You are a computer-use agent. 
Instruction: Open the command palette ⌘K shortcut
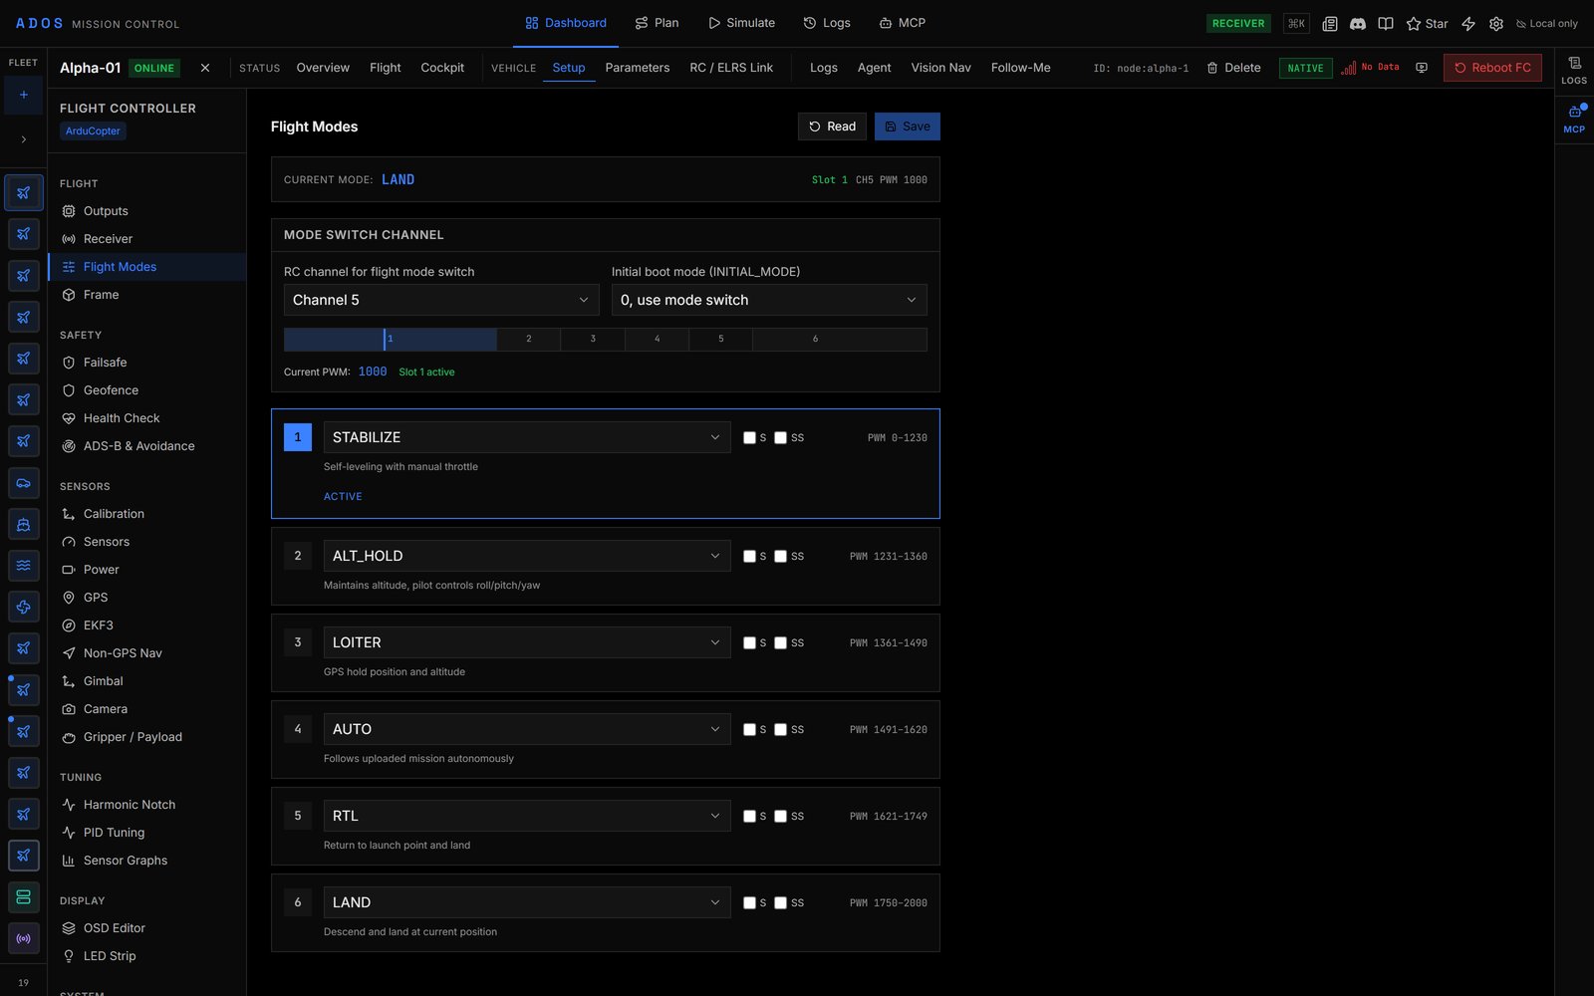[1296, 23]
